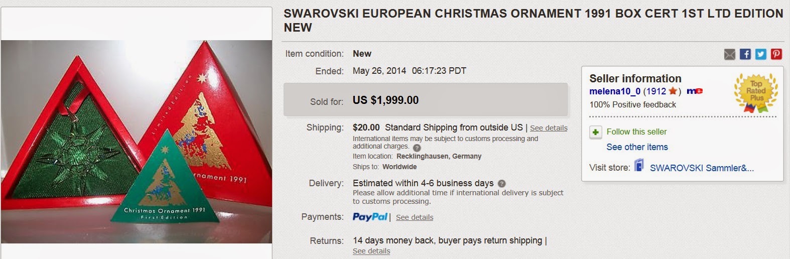Screen dimensions: 790x259
Task: Pin this listing on Pinterest
Action: point(776,54)
